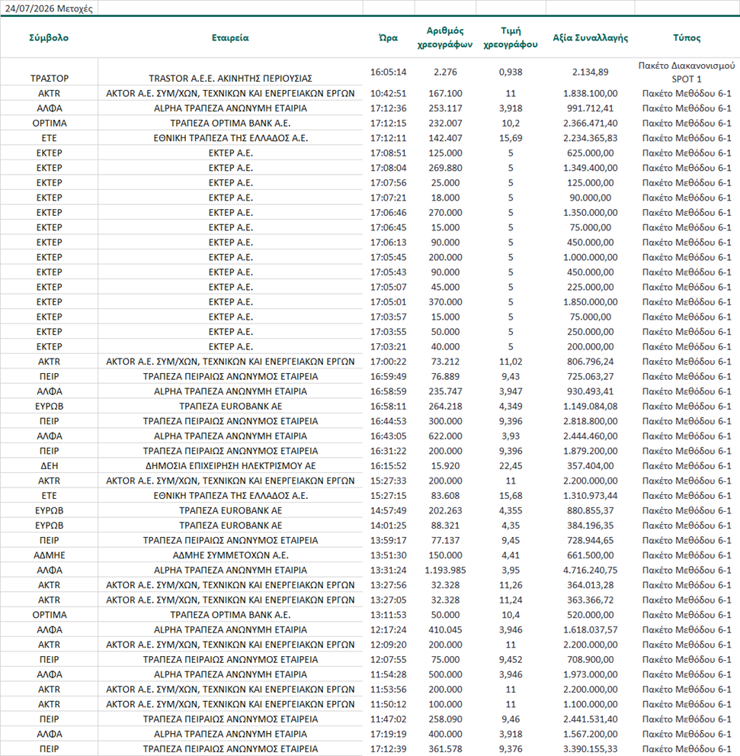Select the ΑΔΜΗΕ ΣΥΜΜΕΤΟΧΩΝ Α.Ε. company cell

pyautogui.click(x=230, y=555)
